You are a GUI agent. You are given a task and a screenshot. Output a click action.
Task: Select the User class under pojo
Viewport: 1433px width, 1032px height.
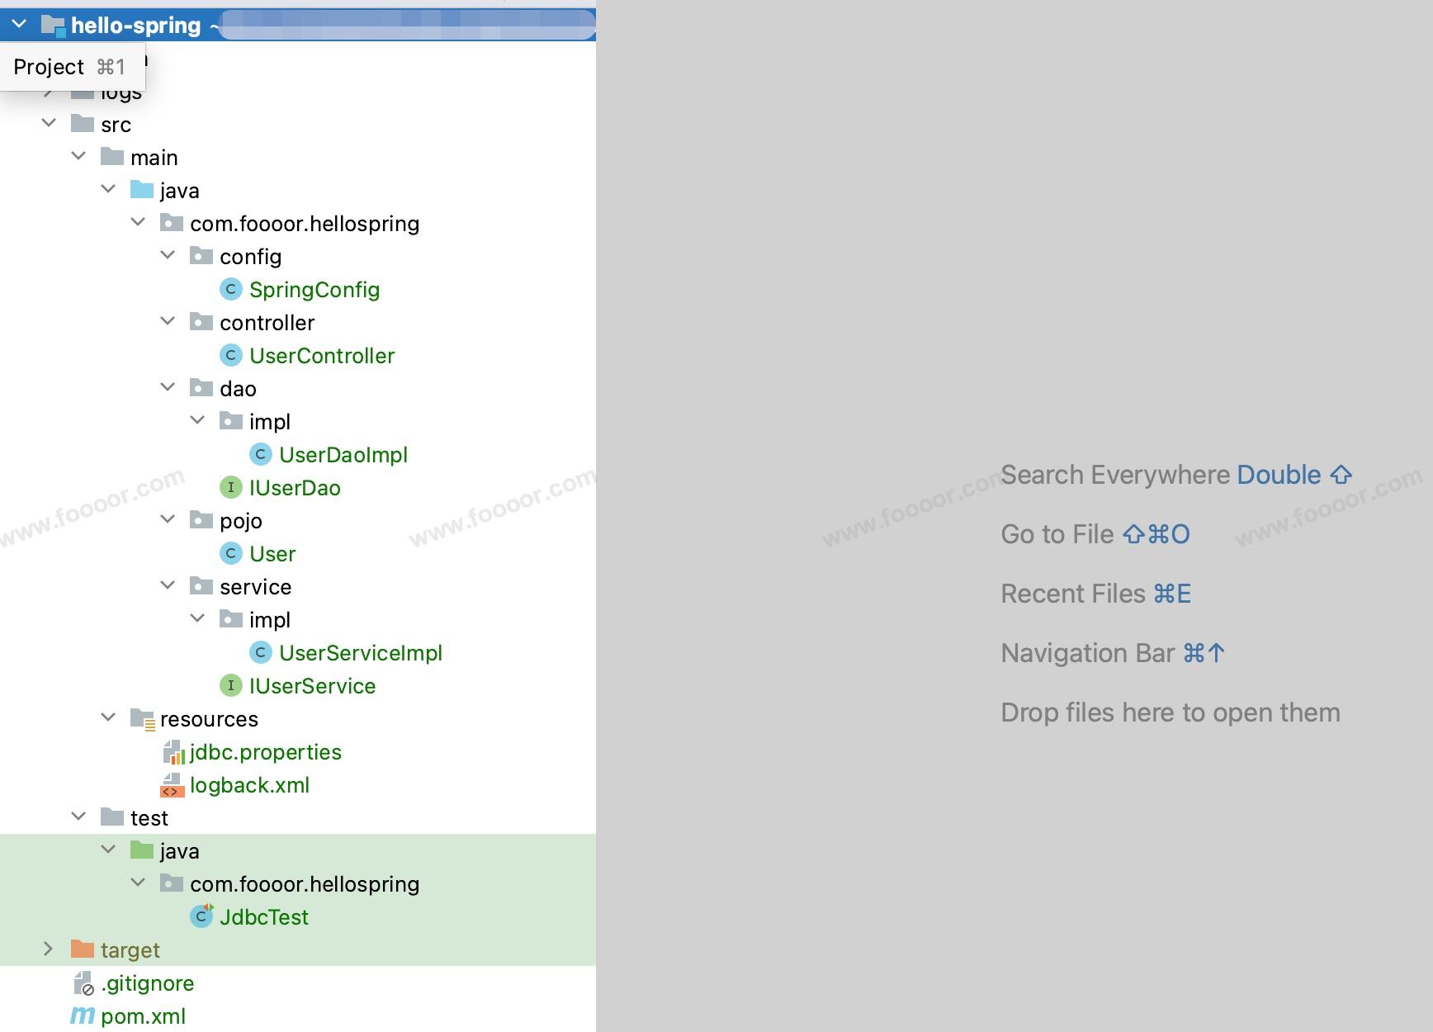tap(272, 554)
